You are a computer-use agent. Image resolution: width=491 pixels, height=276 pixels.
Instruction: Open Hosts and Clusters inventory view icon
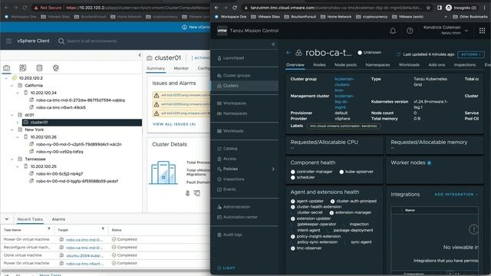[7, 68]
